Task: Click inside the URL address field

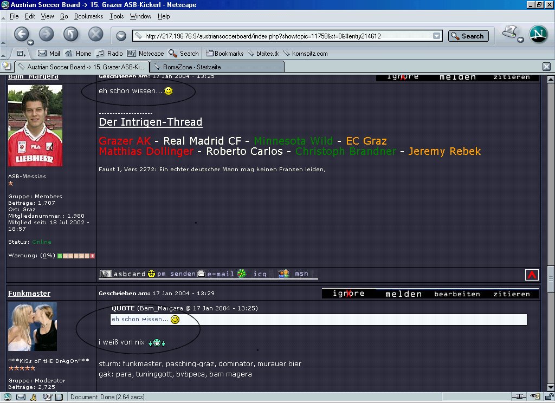Action: coord(287,36)
